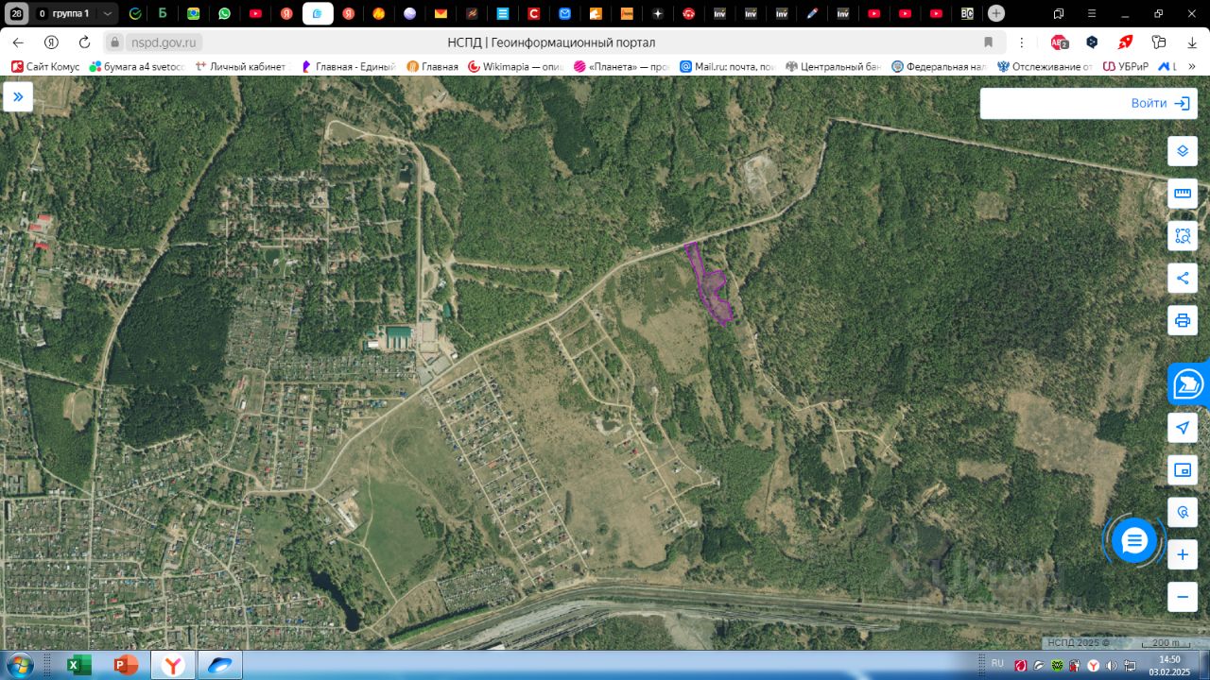
Task: Center map on my location
Action: (x=1183, y=428)
